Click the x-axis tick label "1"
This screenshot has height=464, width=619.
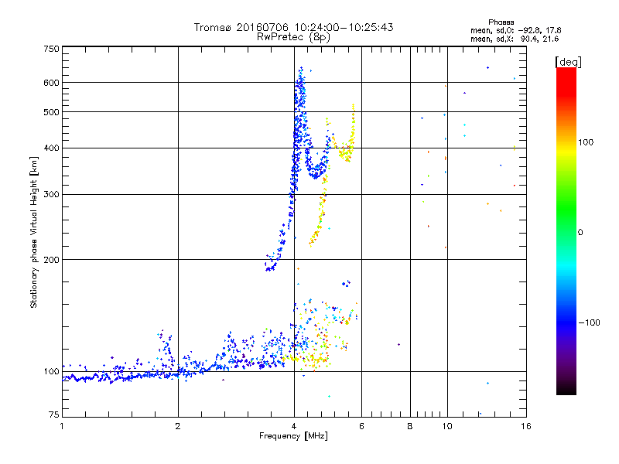[62, 426]
